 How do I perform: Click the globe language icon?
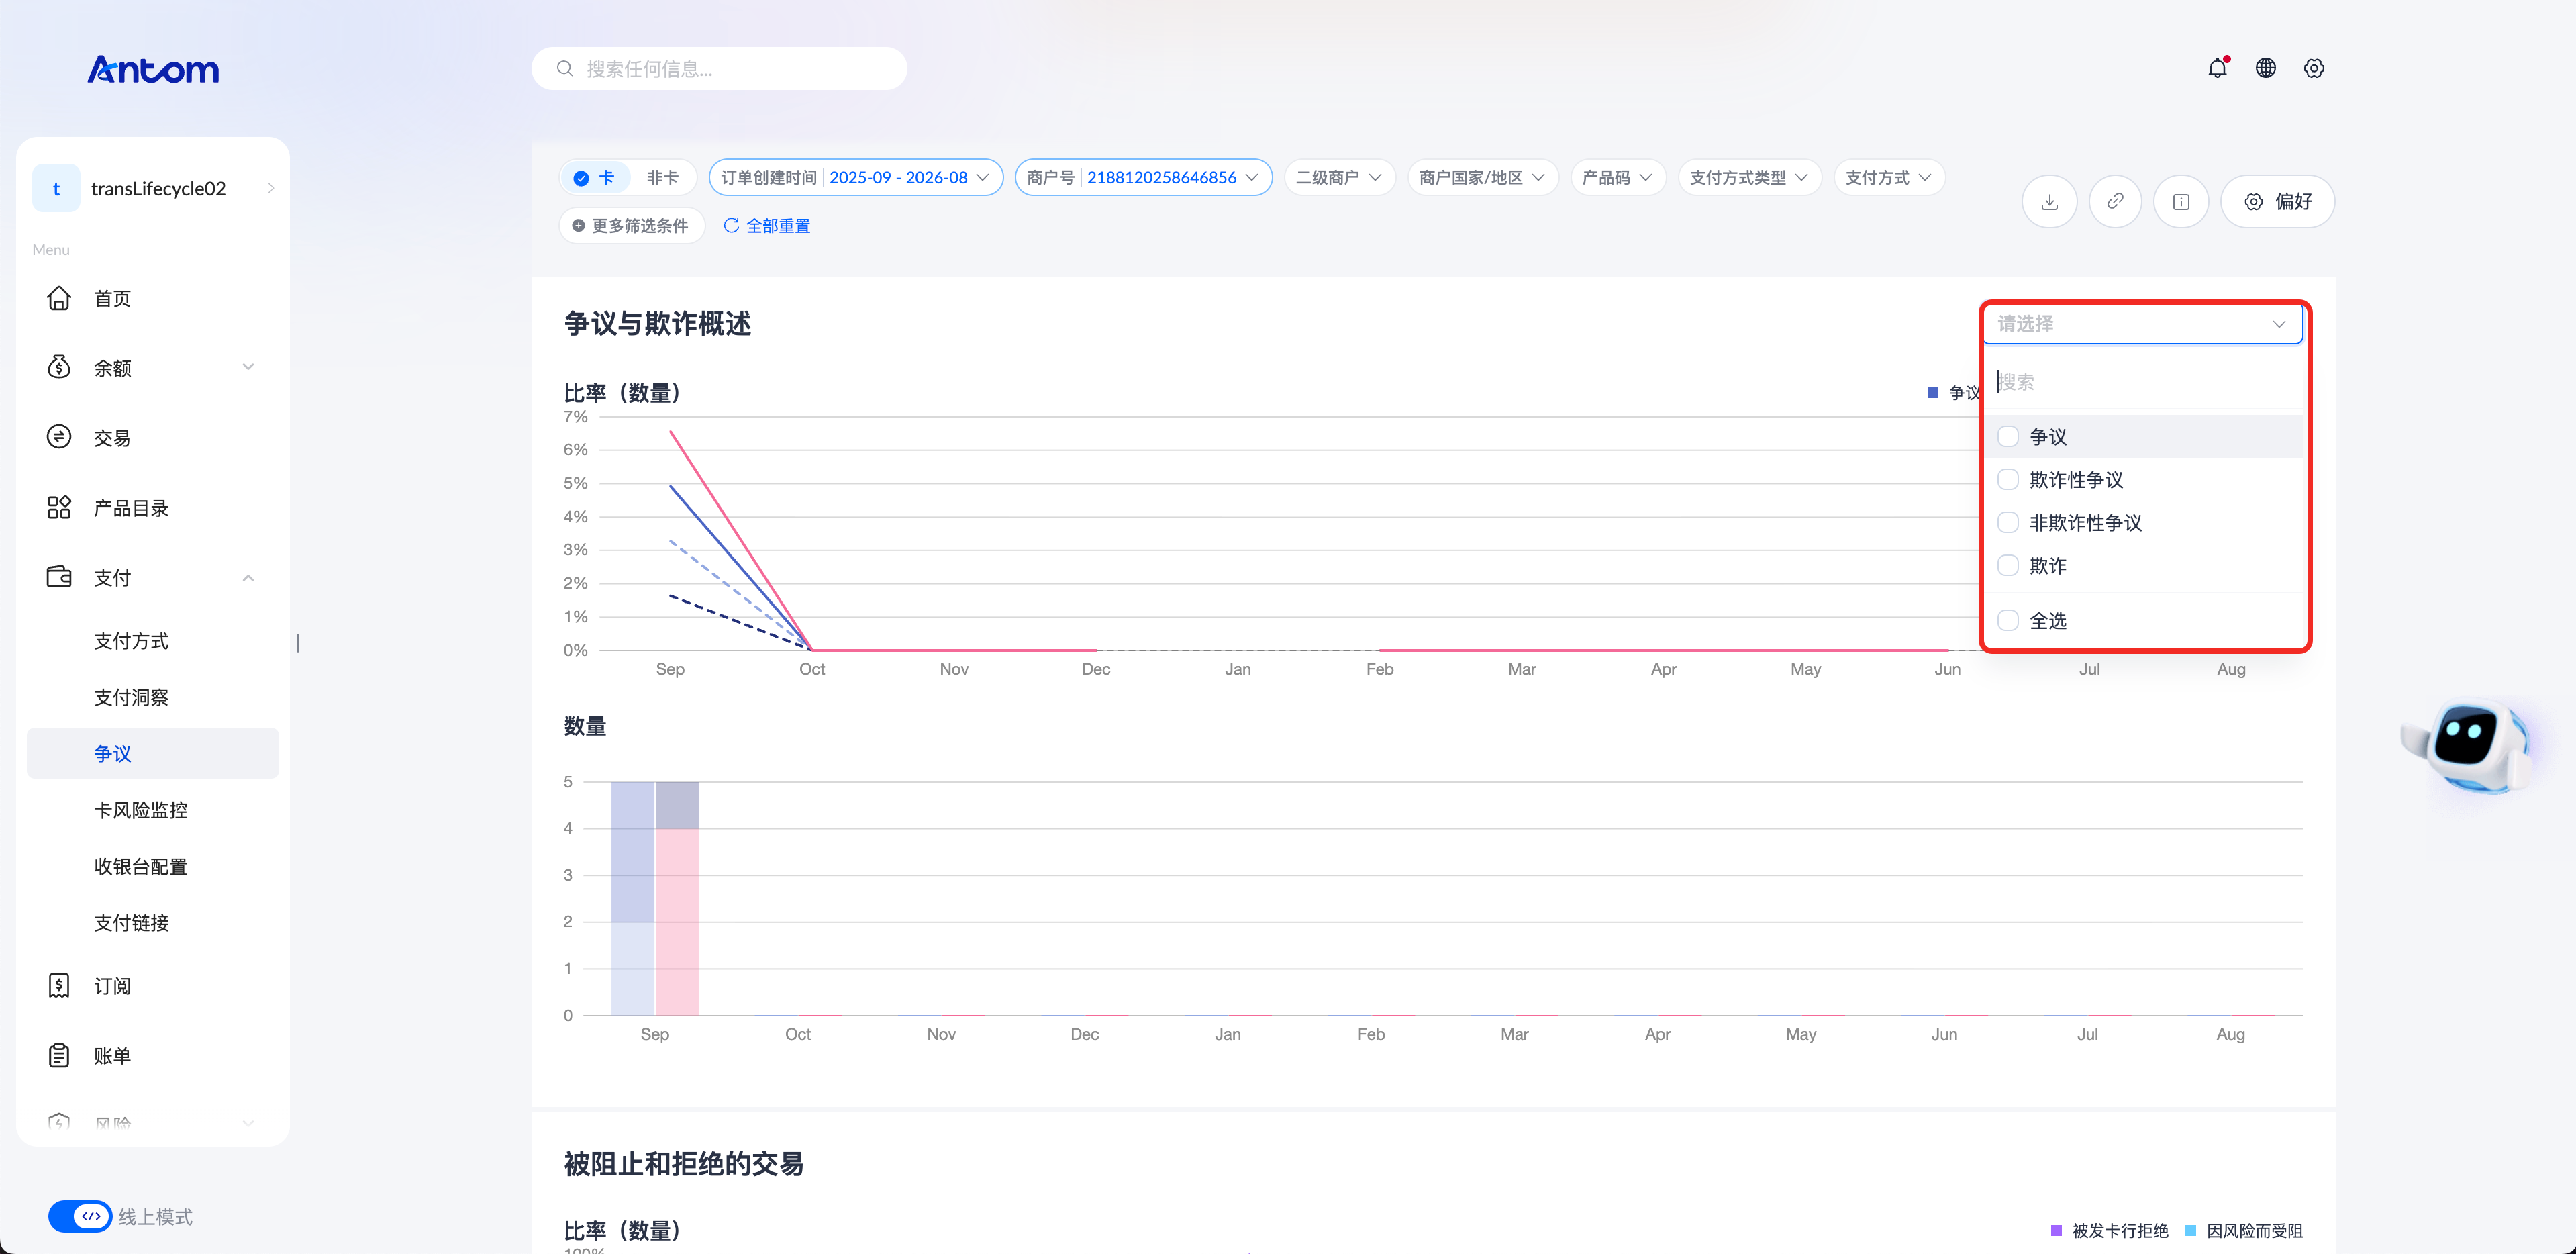[2265, 68]
